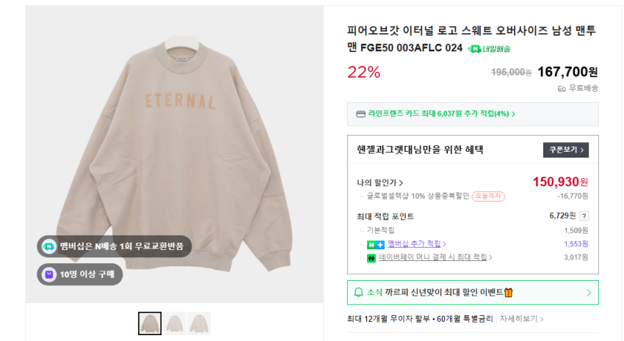Click 자세히보기 for installment details
Image resolution: width=624 pixels, height=341 pixels.
pos(521,319)
